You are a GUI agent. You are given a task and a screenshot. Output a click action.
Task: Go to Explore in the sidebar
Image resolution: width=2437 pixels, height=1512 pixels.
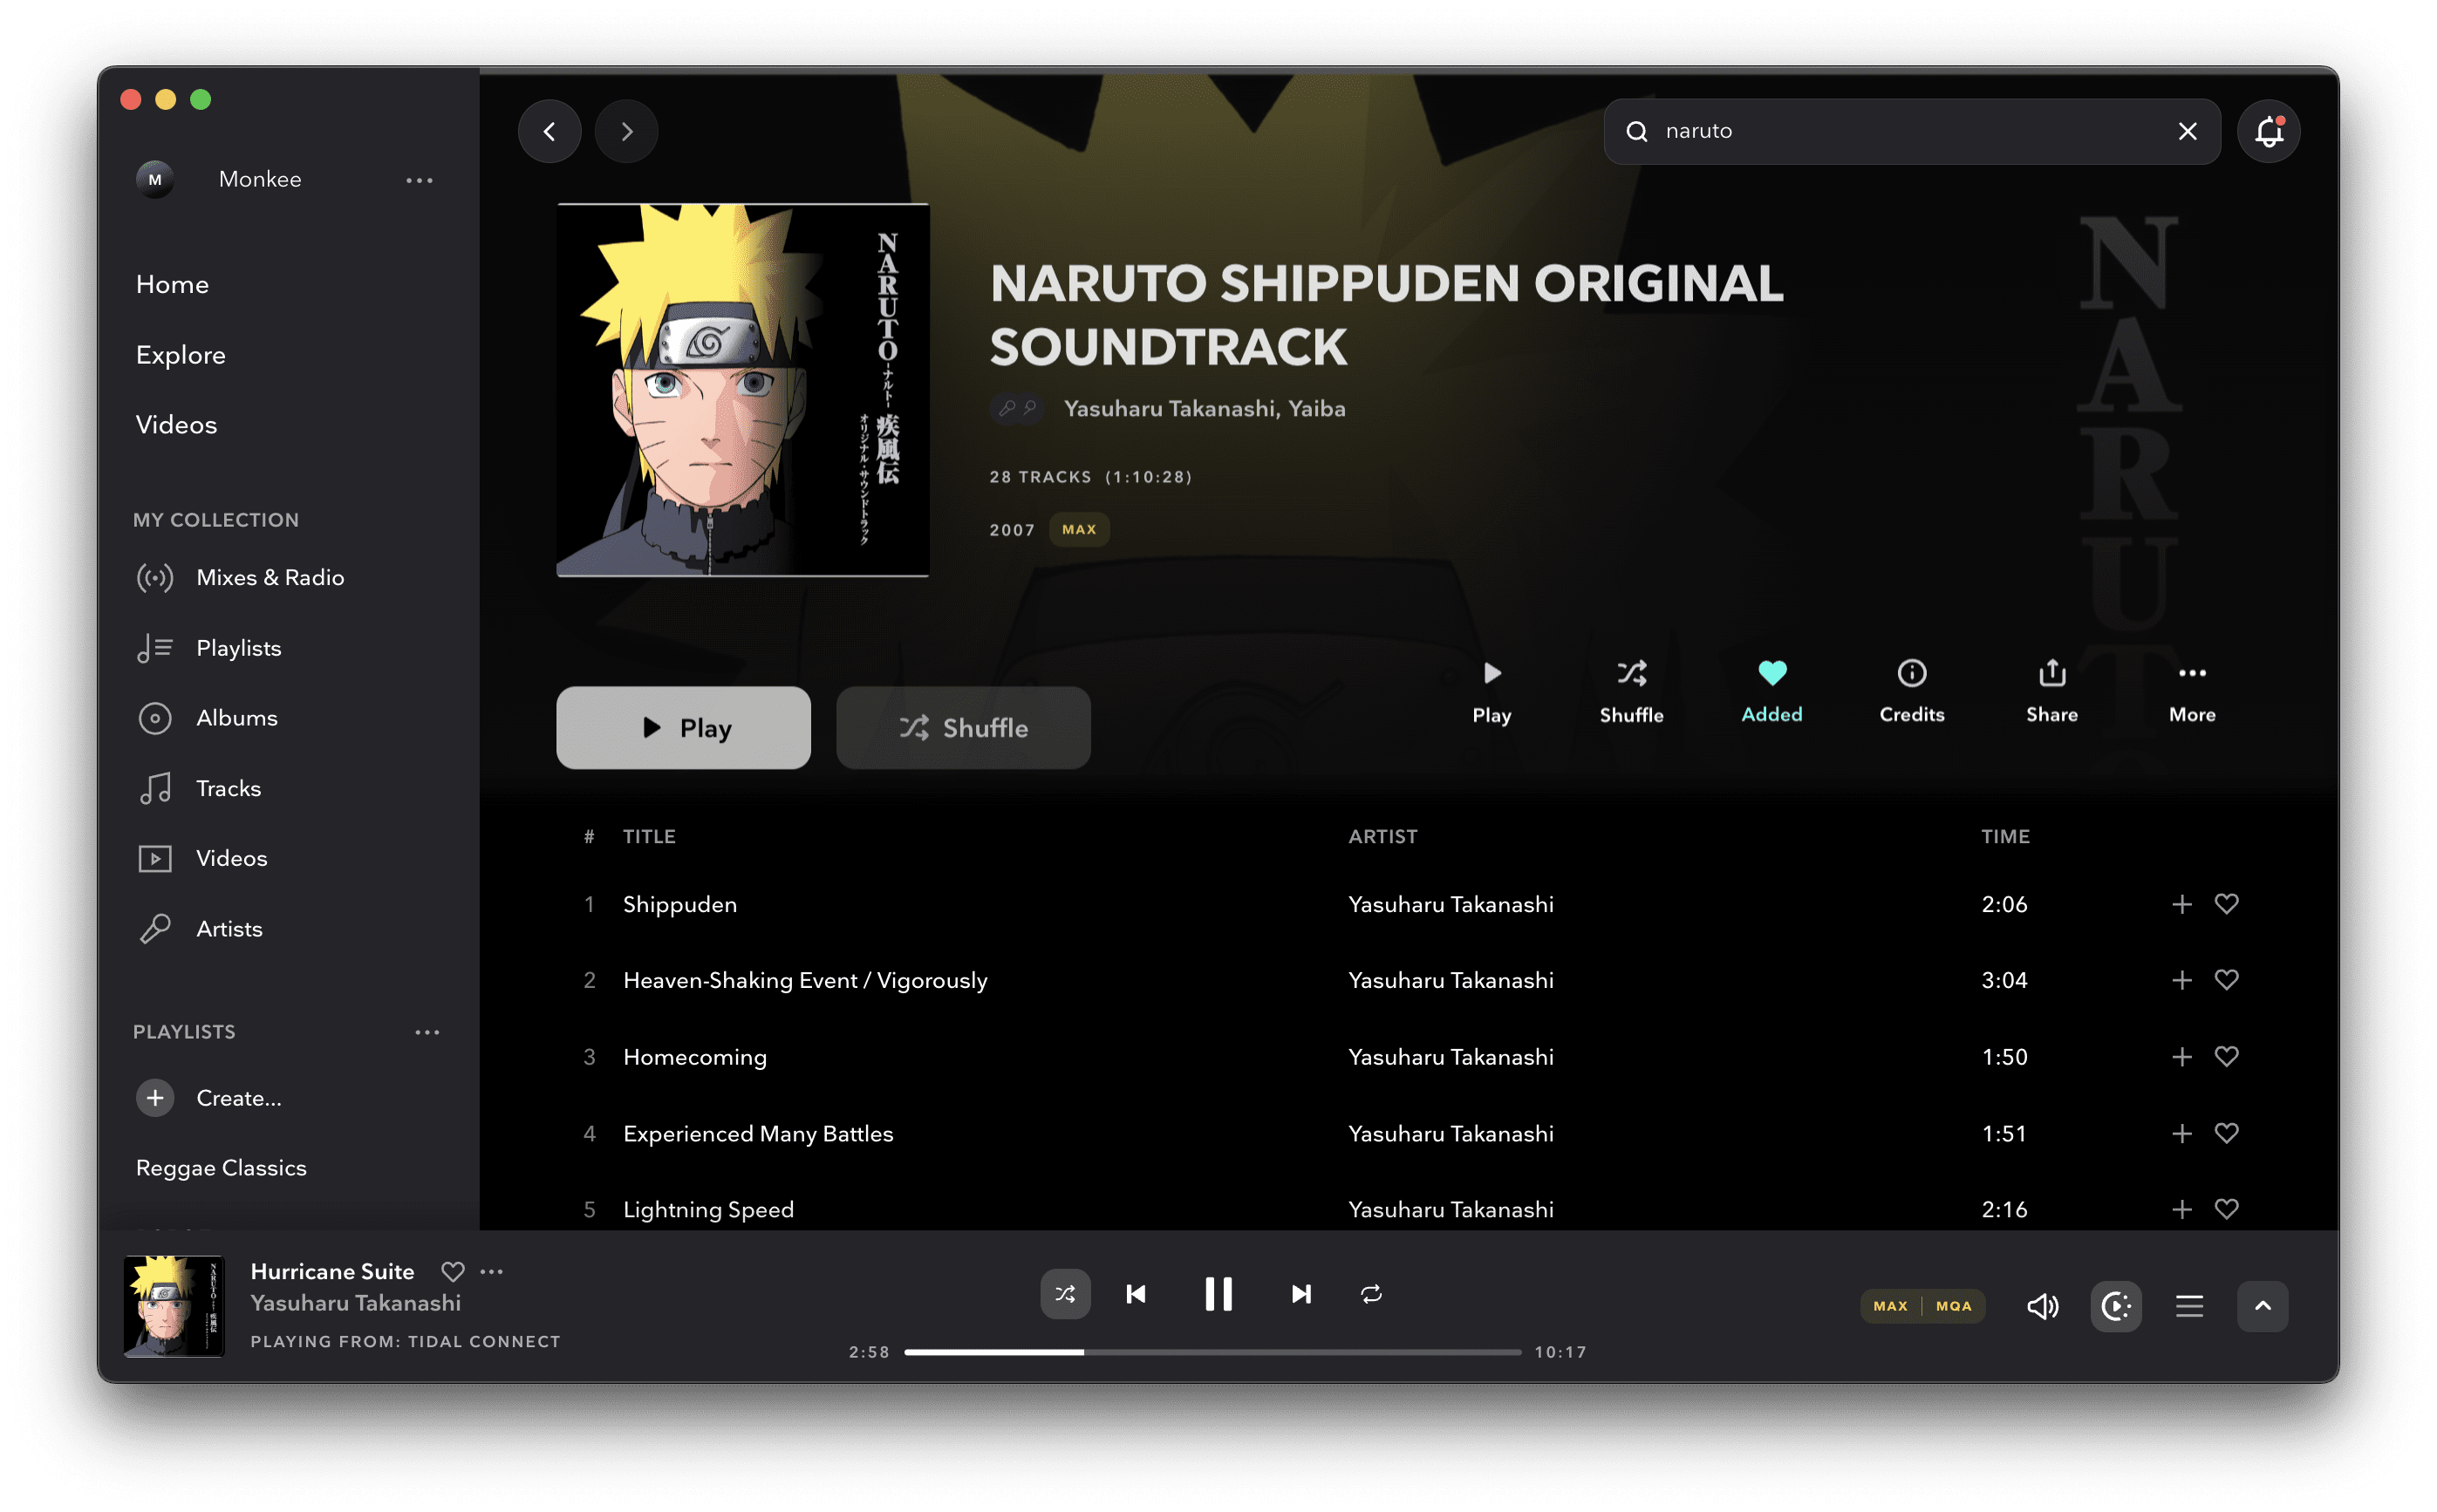pos(181,355)
